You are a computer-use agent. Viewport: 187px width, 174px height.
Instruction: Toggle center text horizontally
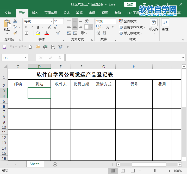tap(75, 27)
